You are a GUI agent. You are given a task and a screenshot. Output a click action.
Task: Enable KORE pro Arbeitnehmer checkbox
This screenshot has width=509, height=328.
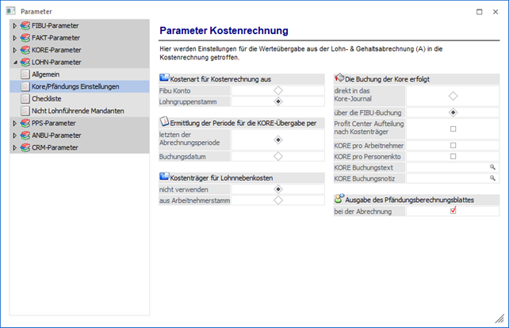(453, 146)
